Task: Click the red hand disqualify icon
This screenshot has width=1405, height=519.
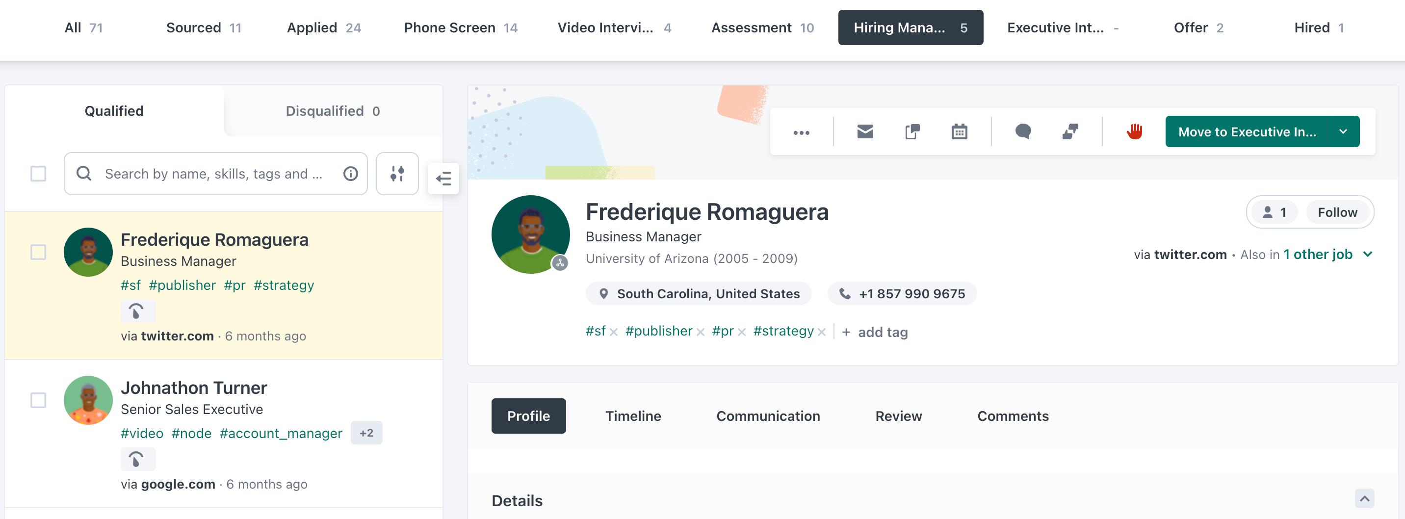Action: tap(1135, 131)
